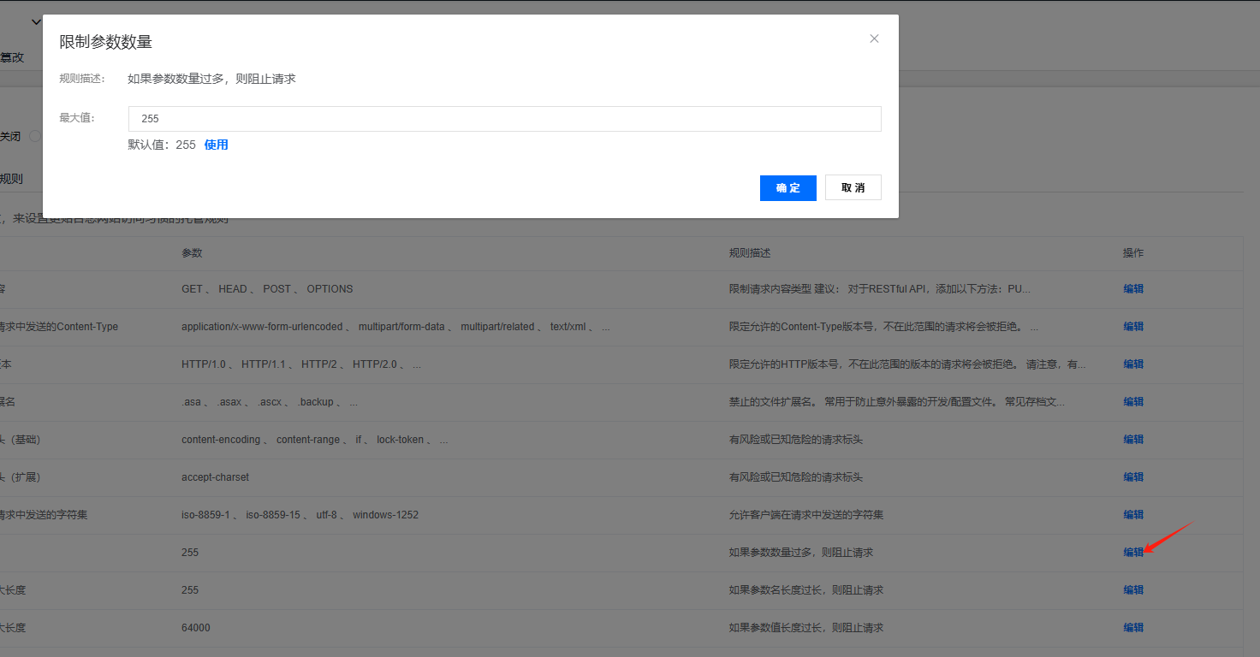Select the 规则 tab
1260x657 pixels.
(11, 179)
